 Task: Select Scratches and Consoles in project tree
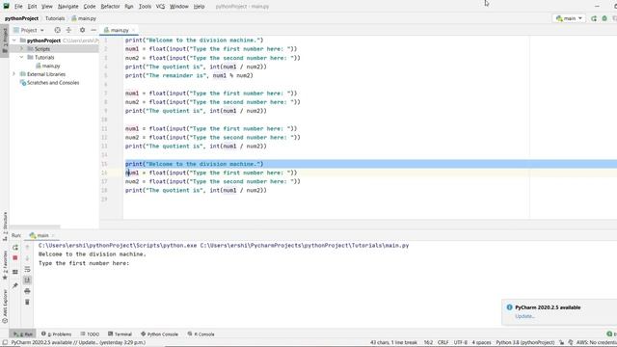coord(53,83)
